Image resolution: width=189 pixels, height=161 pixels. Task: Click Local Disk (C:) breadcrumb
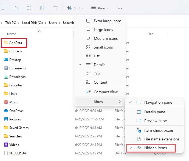click(x=32, y=23)
